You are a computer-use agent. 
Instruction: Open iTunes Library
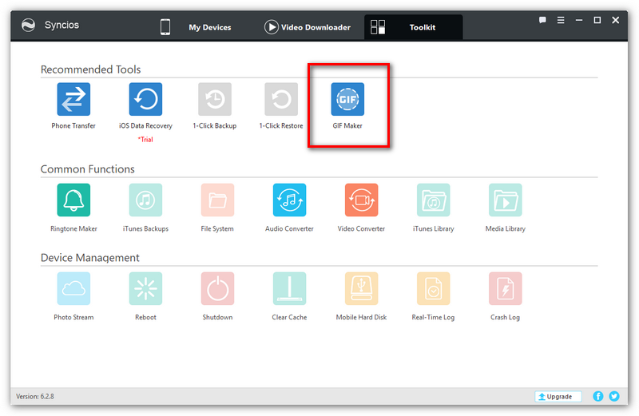[x=433, y=200]
